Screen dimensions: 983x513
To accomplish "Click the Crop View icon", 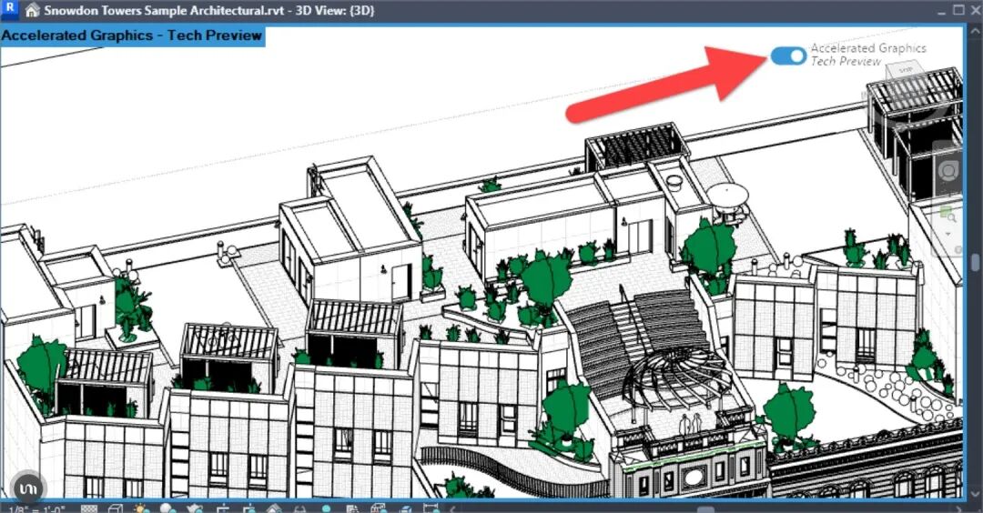I will (x=221, y=509).
